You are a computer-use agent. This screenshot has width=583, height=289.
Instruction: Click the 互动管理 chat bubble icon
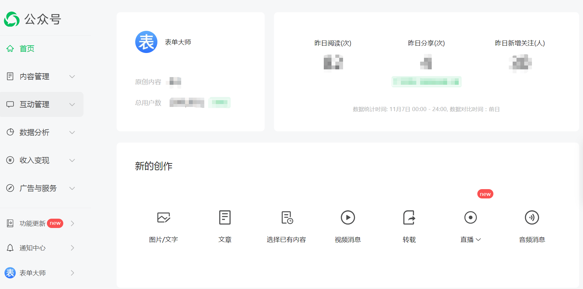coord(10,104)
